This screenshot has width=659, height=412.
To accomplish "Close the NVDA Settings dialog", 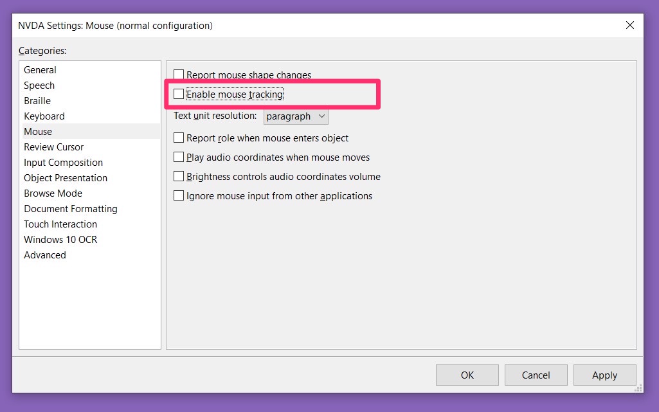I will (x=629, y=26).
